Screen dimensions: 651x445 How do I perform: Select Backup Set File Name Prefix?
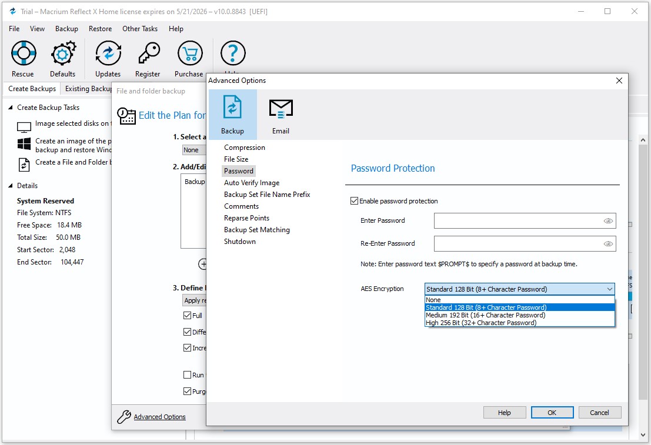(267, 194)
